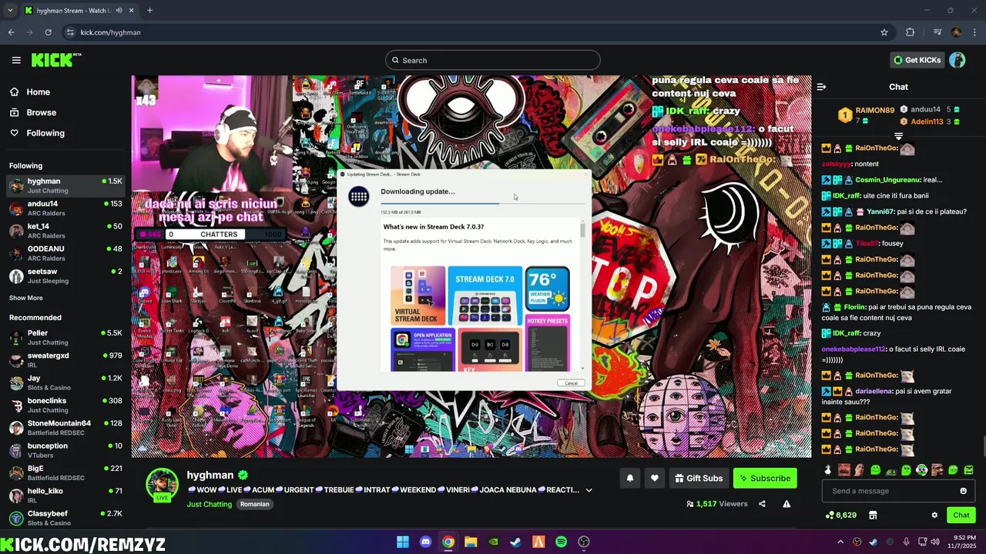Click the Gift Subs button
This screenshot has height=554, width=986.
coord(699,478)
